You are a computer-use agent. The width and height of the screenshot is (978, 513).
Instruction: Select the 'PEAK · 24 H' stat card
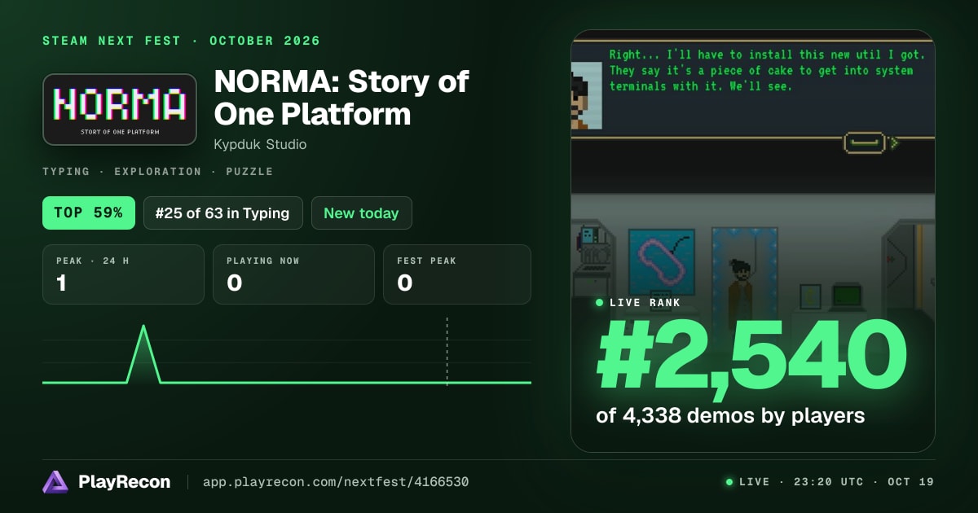(x=123, y=274)
